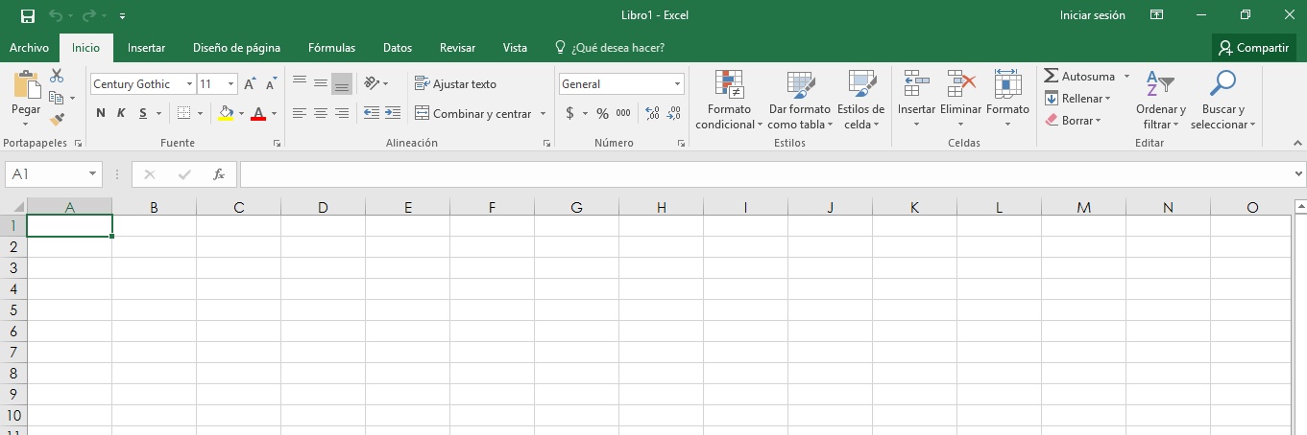
Task: Toggle align text right
Action: [341, 113]
